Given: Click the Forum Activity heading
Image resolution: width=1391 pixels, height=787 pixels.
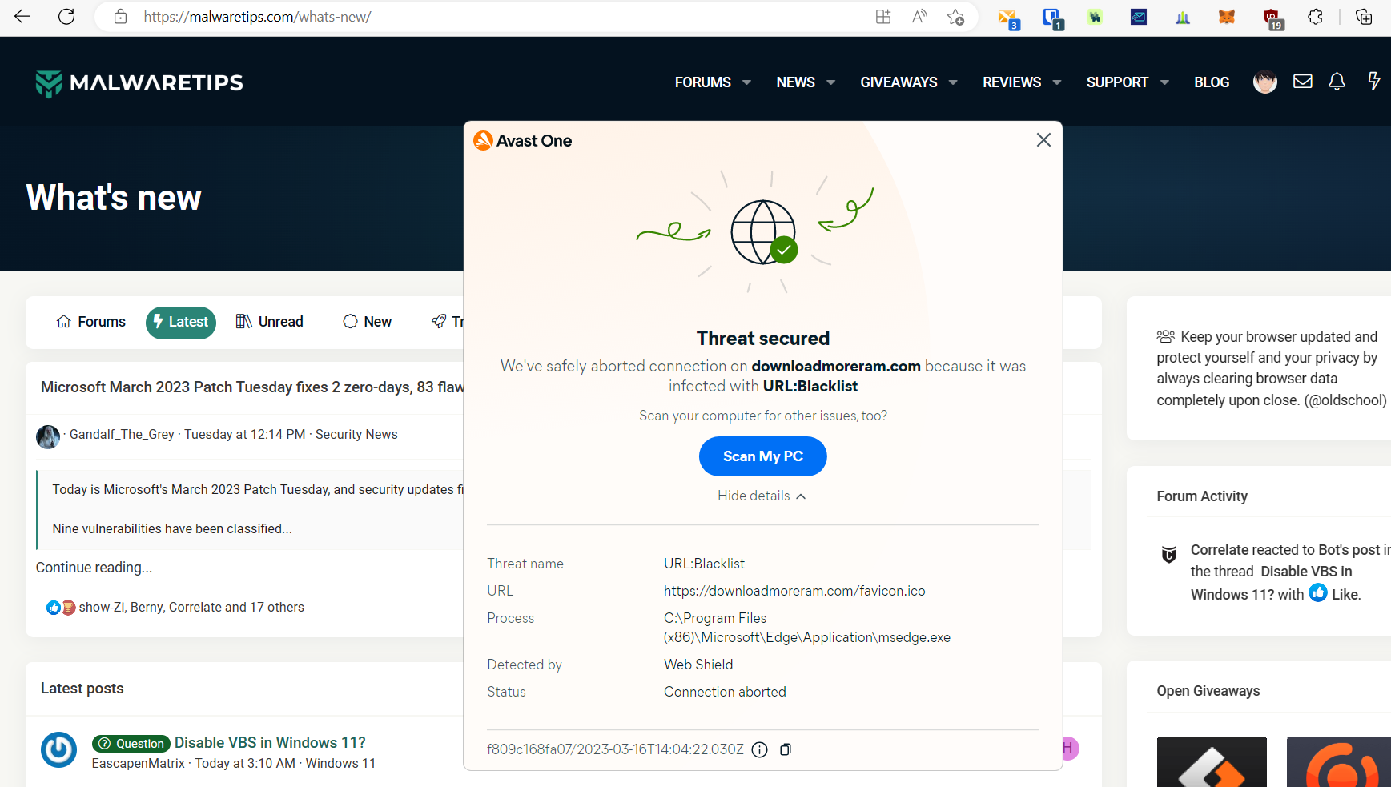Looking at the screenshot, I should point(1202,496).
